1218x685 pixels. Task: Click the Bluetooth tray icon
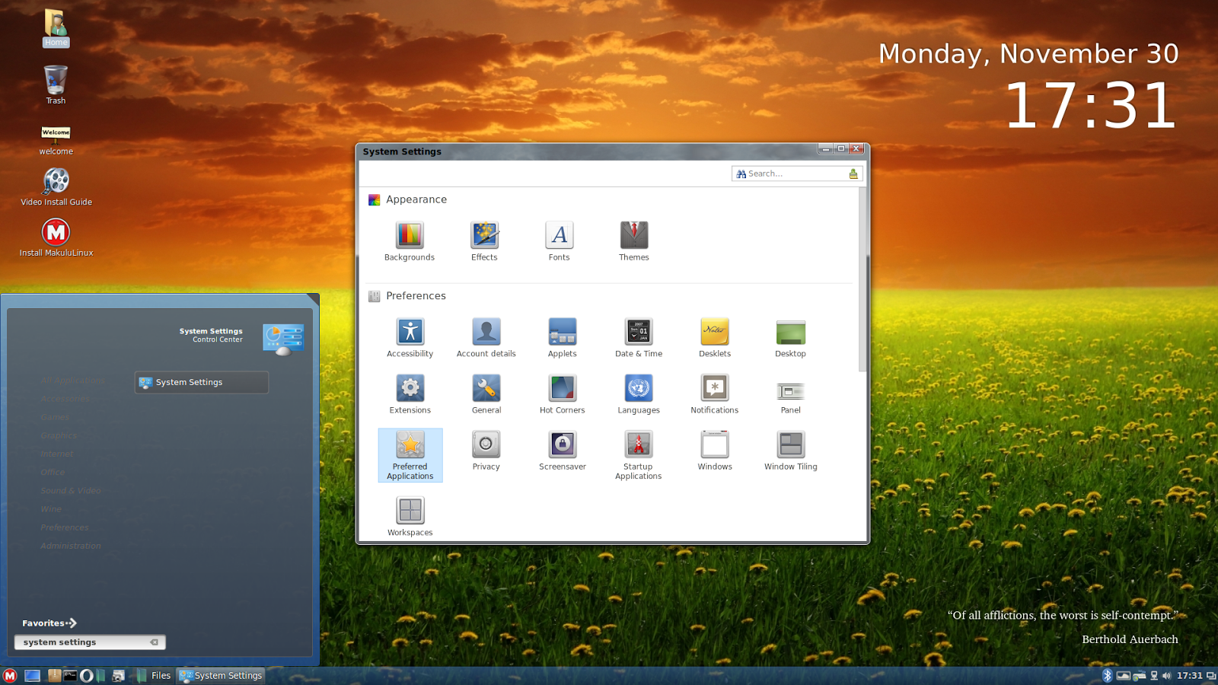[x=1108, y=676]
